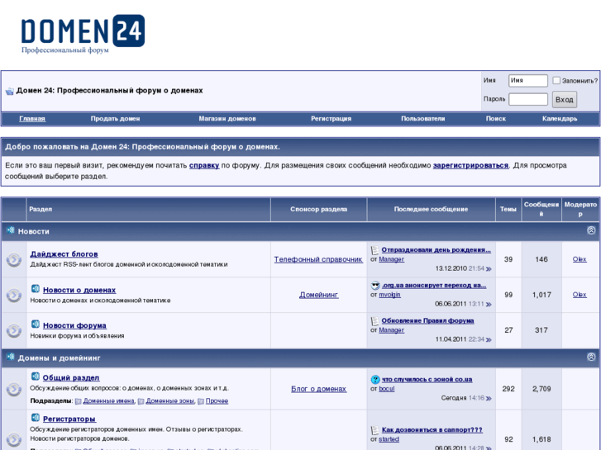Viewport: 601px width, 450px height.
Task: Open Регистраторы forum
Action: click(69, 419)
